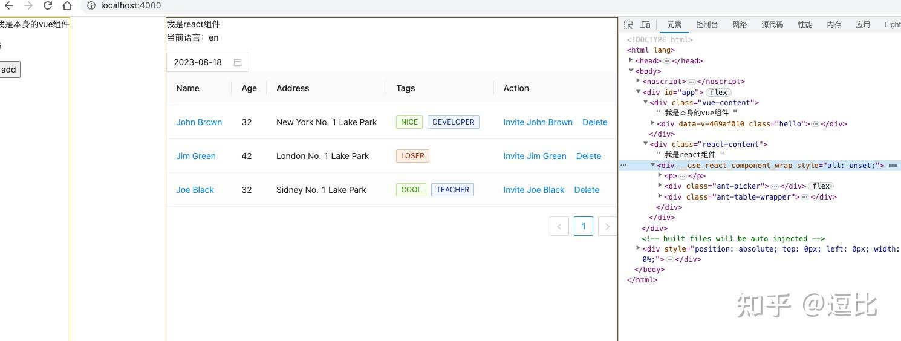Click the next page arrow in pagination

607,226
